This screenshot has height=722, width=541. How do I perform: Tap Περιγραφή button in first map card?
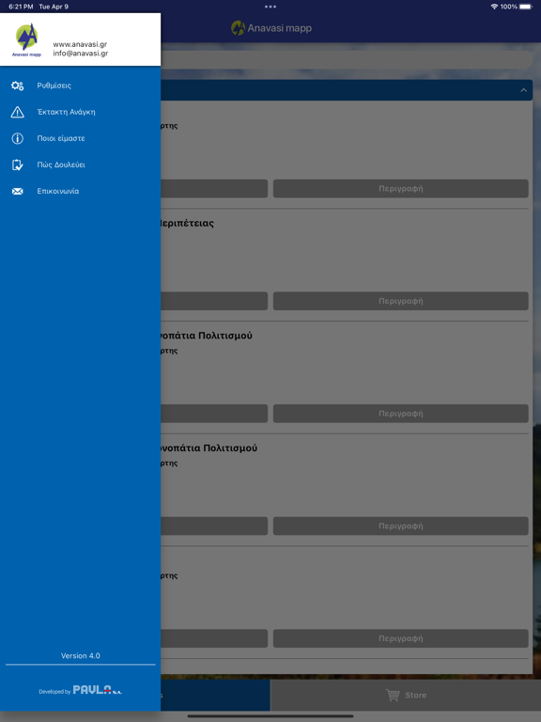(x=401, y=188)
